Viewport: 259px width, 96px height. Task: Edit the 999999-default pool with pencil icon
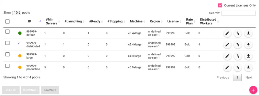point(227,33)
